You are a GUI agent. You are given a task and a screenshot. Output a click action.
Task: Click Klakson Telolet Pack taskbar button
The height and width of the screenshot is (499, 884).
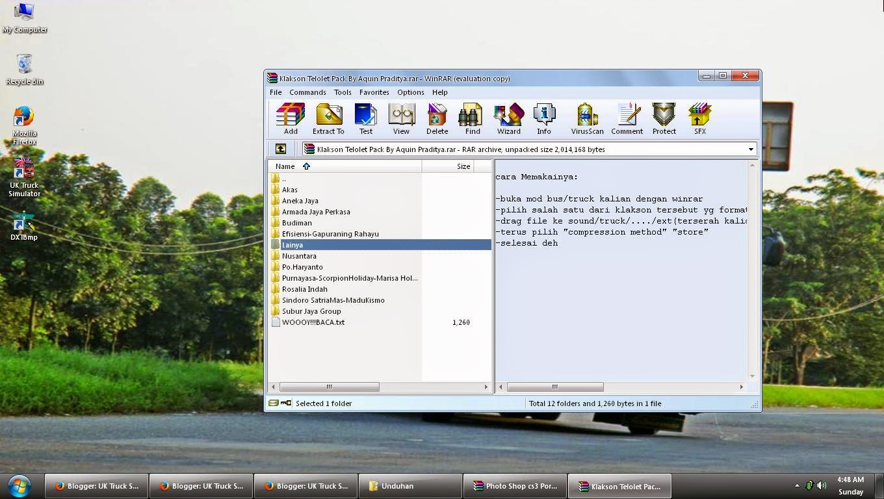point(619,485)
